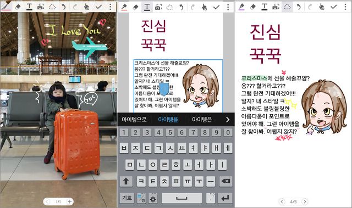Viewport: 352px width, 208px height.
Task: Tap the camera insert icon in the middle screen
Action: coord(158,7)
